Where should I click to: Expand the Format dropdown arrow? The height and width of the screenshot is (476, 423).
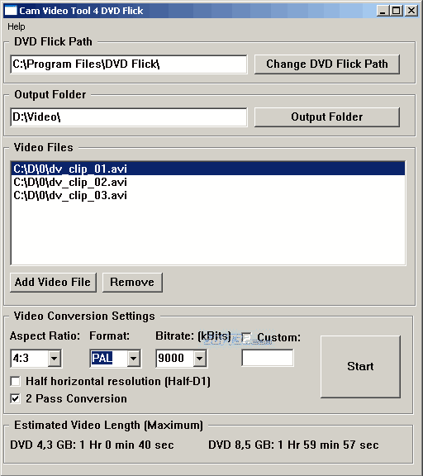tap(133, 359)
